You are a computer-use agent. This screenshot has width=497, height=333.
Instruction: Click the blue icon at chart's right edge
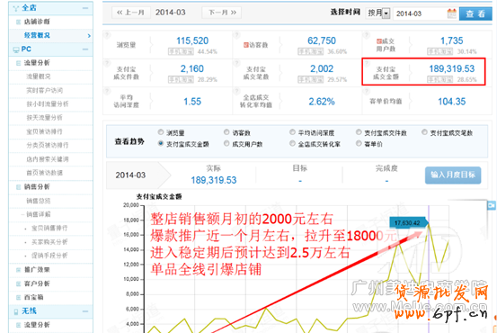click(x=492, y=205)
